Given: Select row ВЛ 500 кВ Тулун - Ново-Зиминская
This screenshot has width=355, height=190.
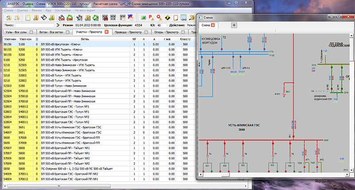Looking at the screenshot, I should pos(99,86).
